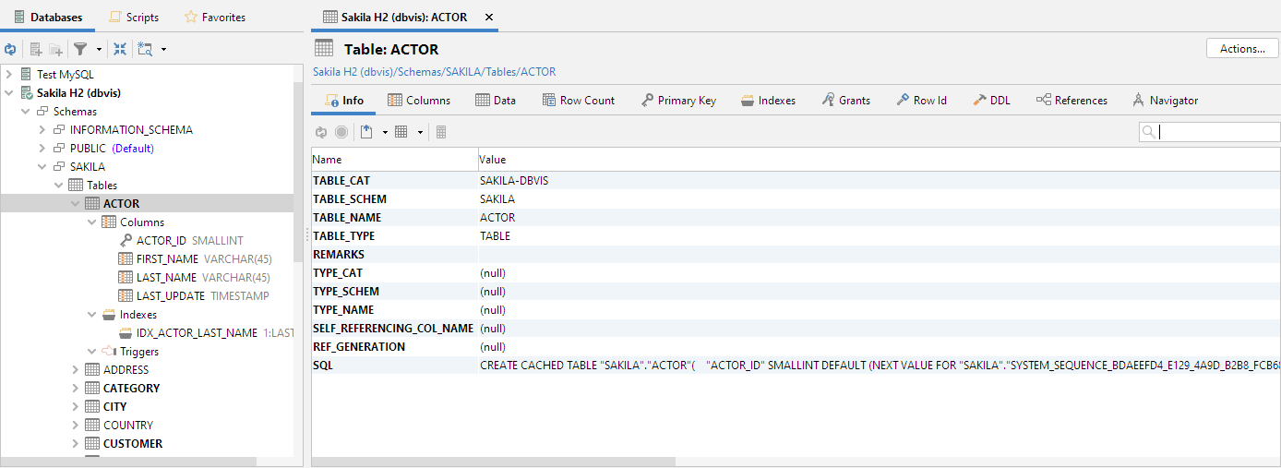Open the filter dropdown arrow beside funnel

[98, 49]
